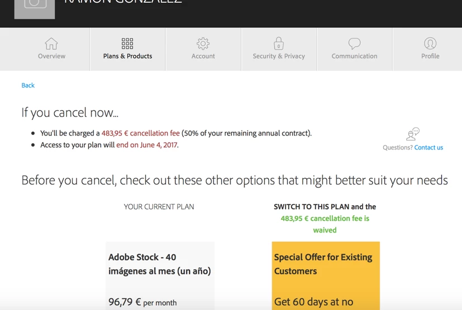Select the Special Offer for Existing Customers card
The height and width of the screenshot is (310, 462).
[326, 276]
